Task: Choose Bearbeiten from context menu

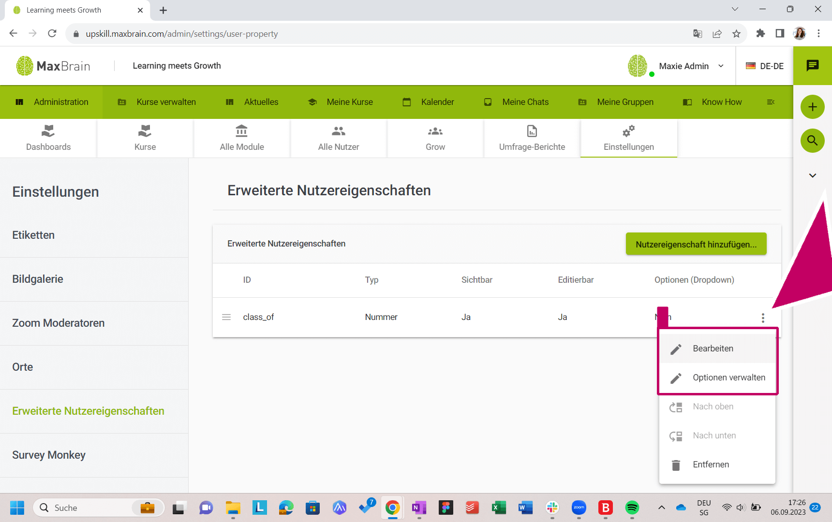Action: pyautogui.click(x=717, y=348)
